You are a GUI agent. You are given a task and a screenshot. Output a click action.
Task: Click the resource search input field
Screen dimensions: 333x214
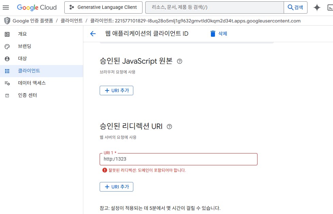click(x=215, y=7)
